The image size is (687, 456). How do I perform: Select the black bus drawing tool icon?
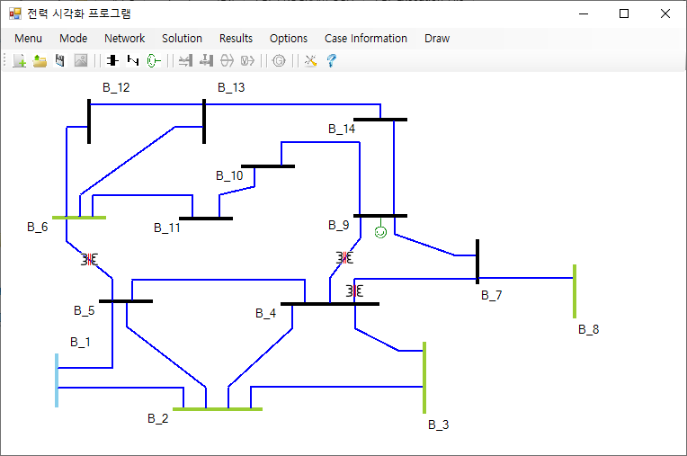tap(112, 60)
